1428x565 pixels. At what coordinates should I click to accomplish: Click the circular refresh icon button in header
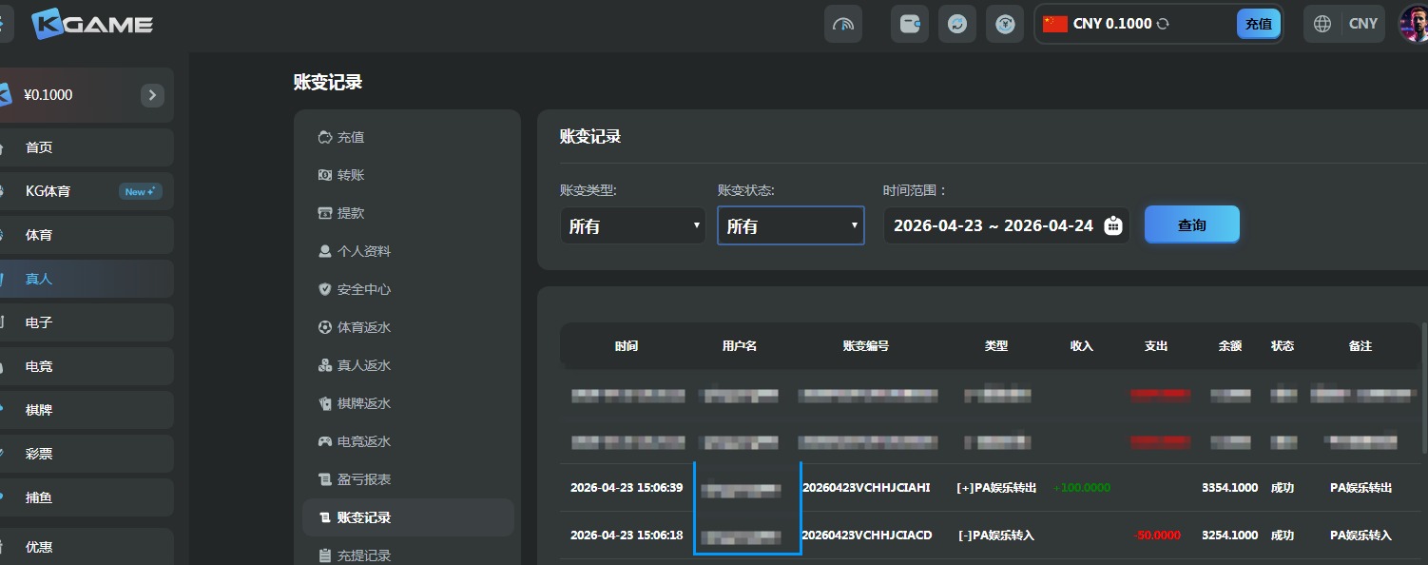click(x=957, y=24)
